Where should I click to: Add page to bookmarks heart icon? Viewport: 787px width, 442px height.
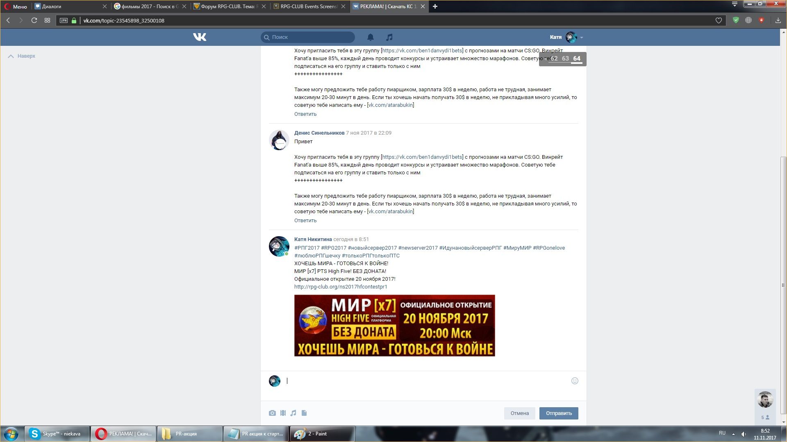(x=719, y=20)
